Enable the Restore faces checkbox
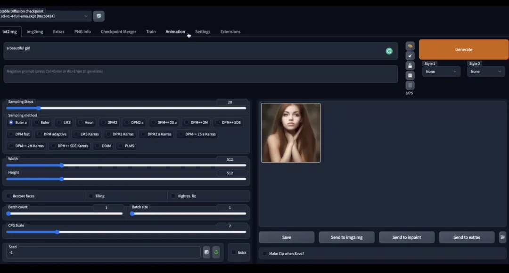509x273 pixels. tap(8, 196)
